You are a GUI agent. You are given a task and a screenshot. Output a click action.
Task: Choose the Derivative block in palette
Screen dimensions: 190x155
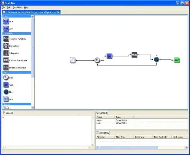point(6,46)
